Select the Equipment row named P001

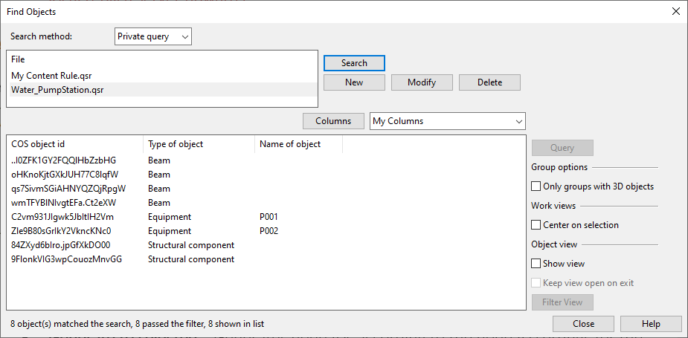170,217
